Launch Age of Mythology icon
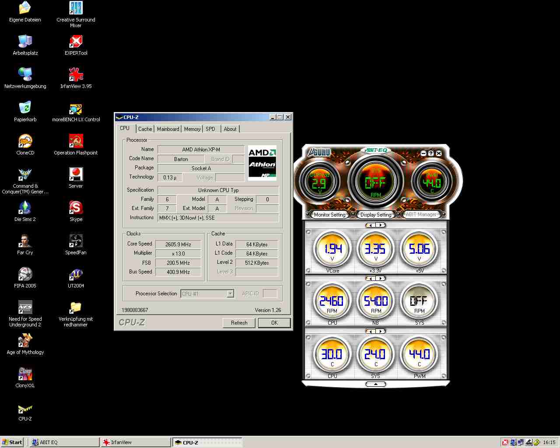The image size is (560, 448). click(25, 344)
